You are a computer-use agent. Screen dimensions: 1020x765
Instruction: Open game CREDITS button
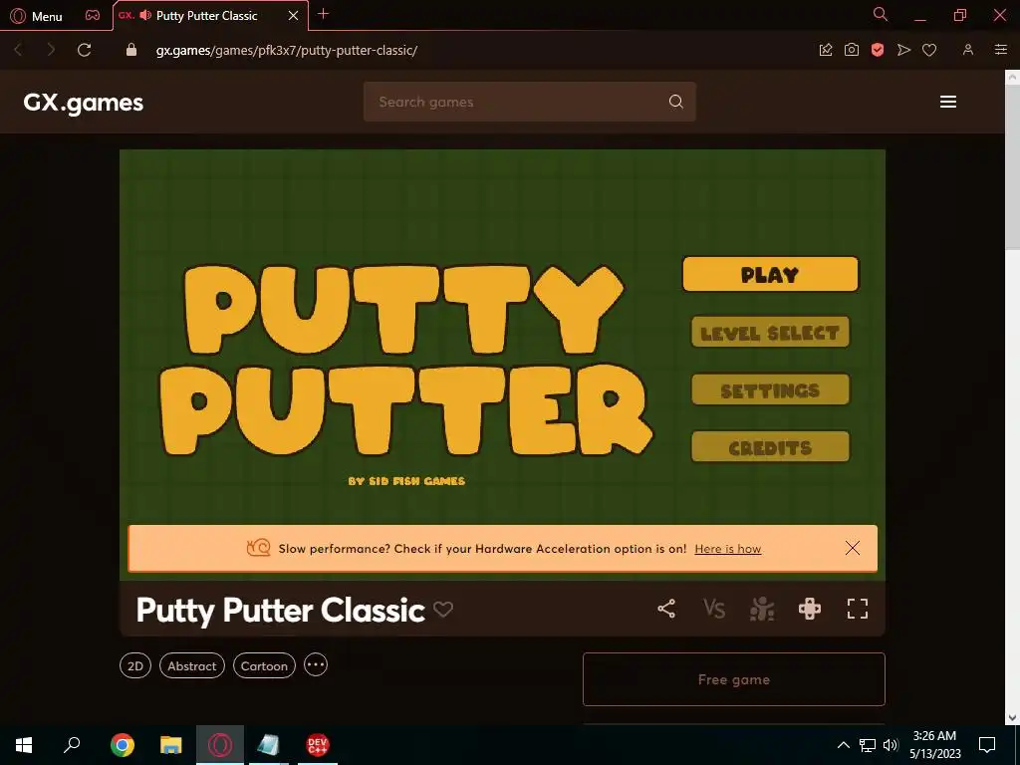pos(770,447)
